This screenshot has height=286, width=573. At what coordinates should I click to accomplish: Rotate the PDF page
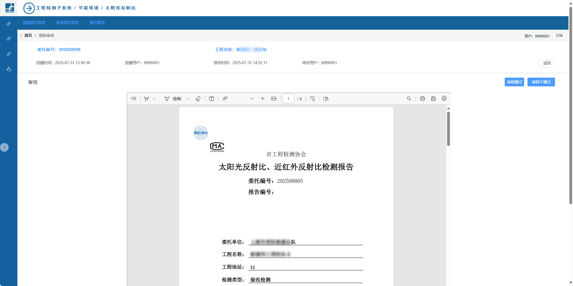coord(312,99)
